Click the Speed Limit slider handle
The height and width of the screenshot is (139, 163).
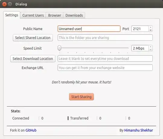(x=59, y=48)
